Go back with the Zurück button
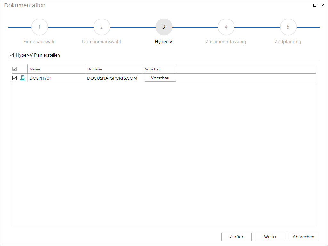328x246 pixels. click(237, 237)
